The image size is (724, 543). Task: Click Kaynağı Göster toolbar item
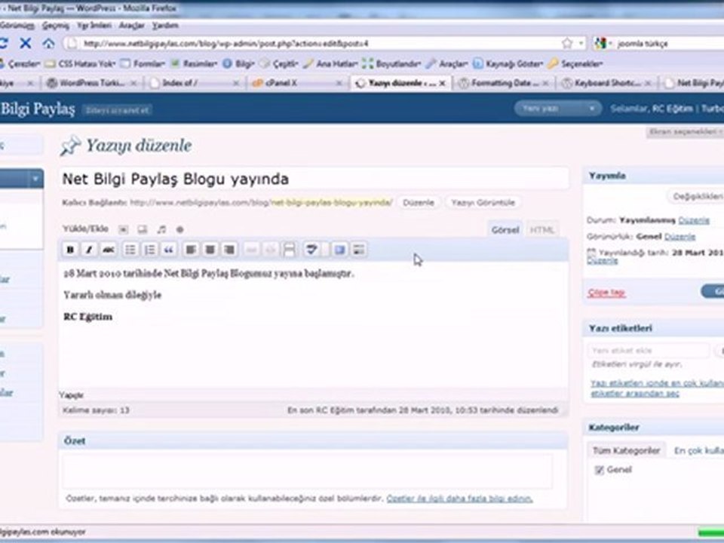[508, 63]
